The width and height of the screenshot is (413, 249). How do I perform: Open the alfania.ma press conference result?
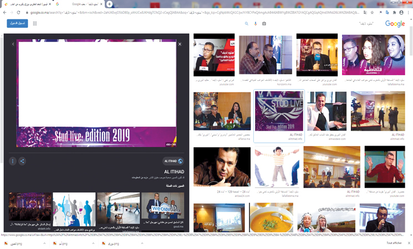click(x=222, y=111)
